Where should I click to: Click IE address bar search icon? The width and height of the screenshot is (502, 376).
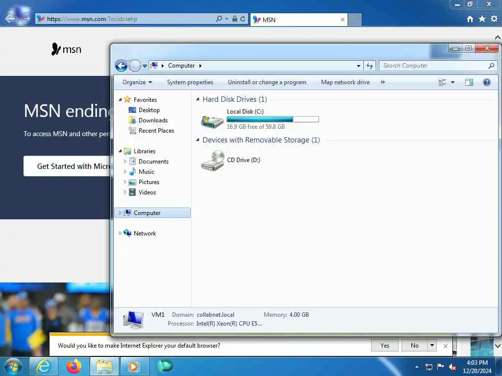[219, 19]
